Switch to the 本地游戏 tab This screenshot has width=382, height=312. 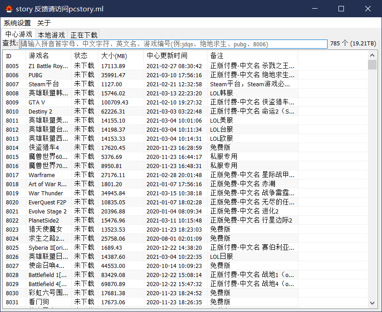(51, 35)
